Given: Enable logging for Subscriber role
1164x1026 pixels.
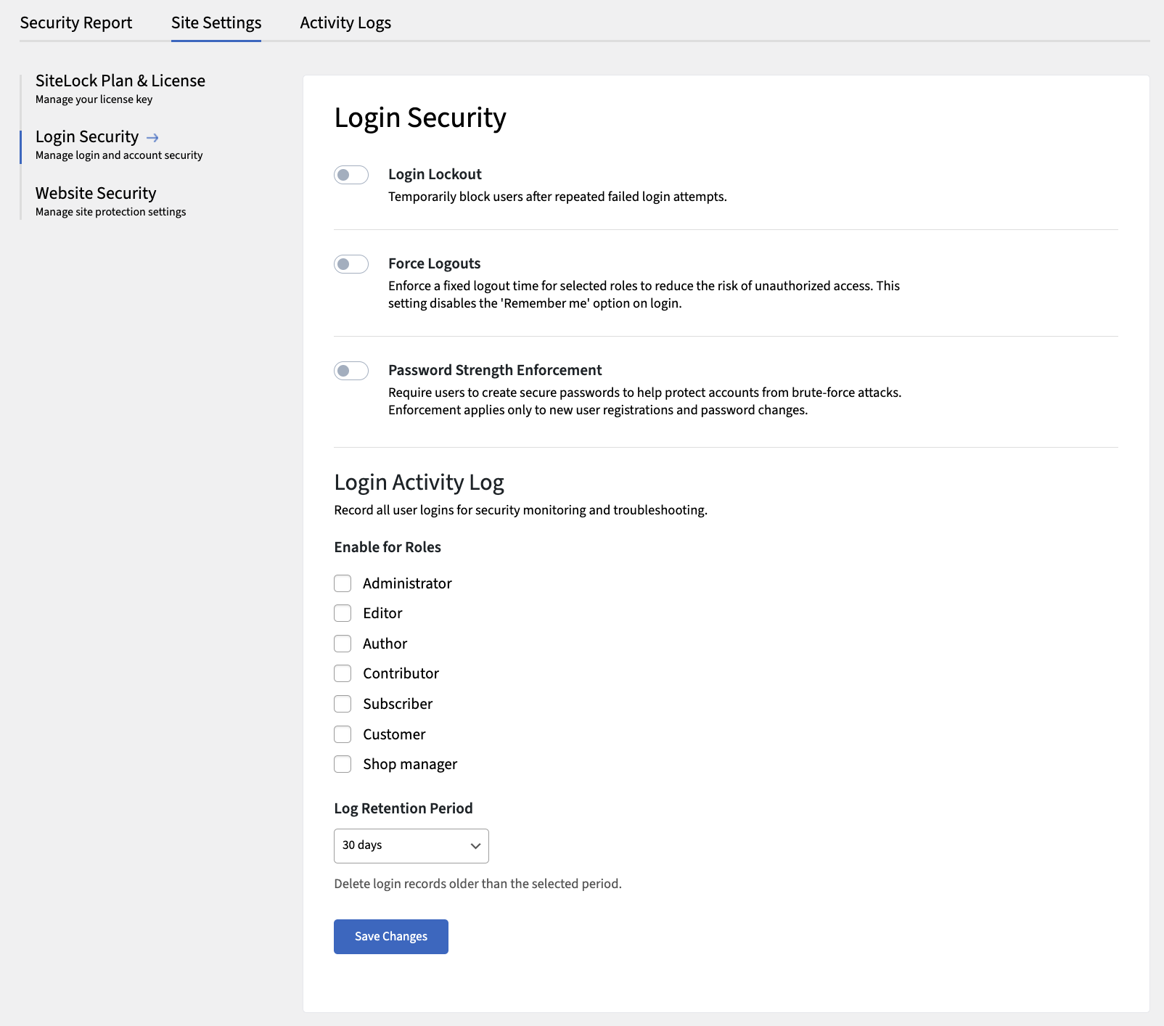Looking at the screenshot, I should pos(342,703).
